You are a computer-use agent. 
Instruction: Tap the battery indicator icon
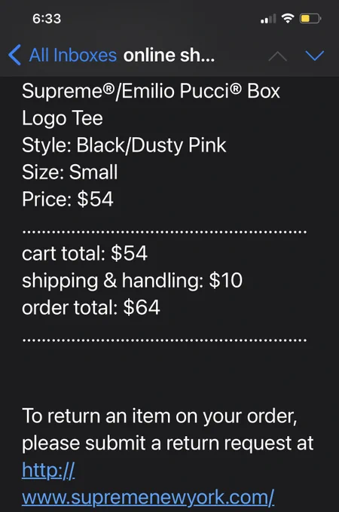[x=310, y=18]
